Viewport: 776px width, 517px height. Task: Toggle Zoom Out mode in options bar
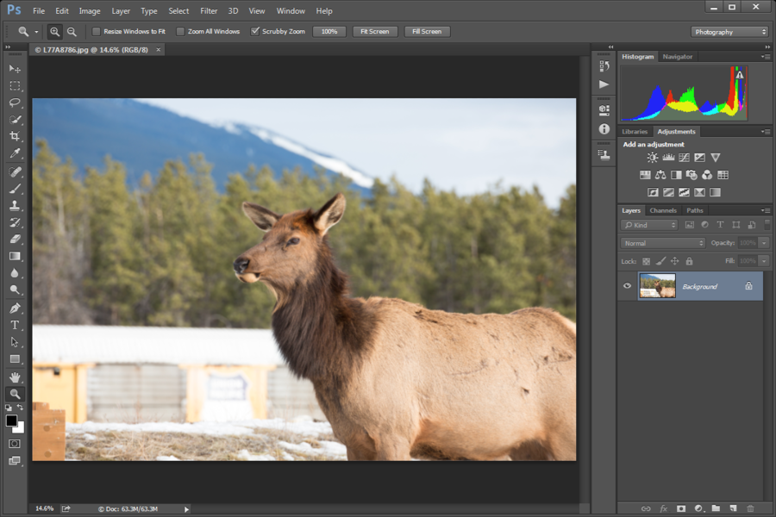pyautogui.click(x=72, y=32)
